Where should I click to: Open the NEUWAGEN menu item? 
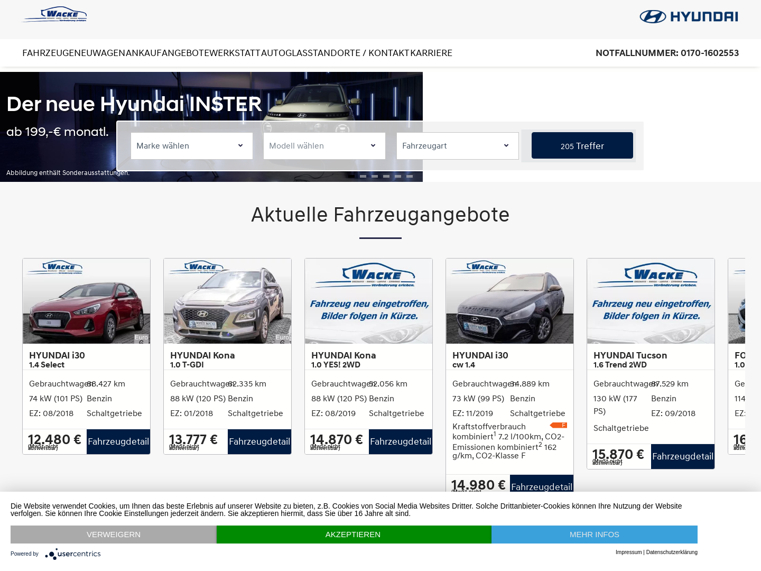(x=100, y=53)
